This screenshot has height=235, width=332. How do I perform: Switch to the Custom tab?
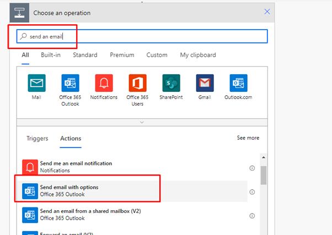[157, 55]
